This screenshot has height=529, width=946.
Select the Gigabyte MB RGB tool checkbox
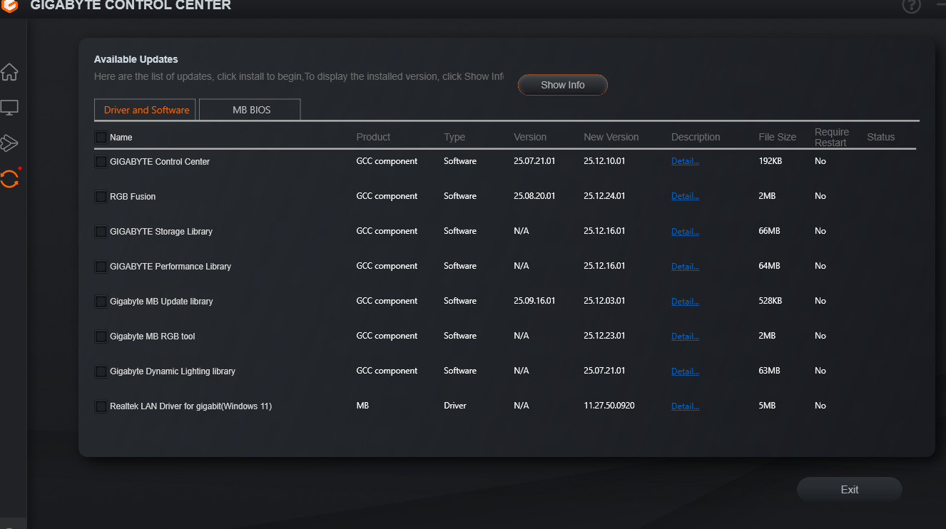pos(101,337)
